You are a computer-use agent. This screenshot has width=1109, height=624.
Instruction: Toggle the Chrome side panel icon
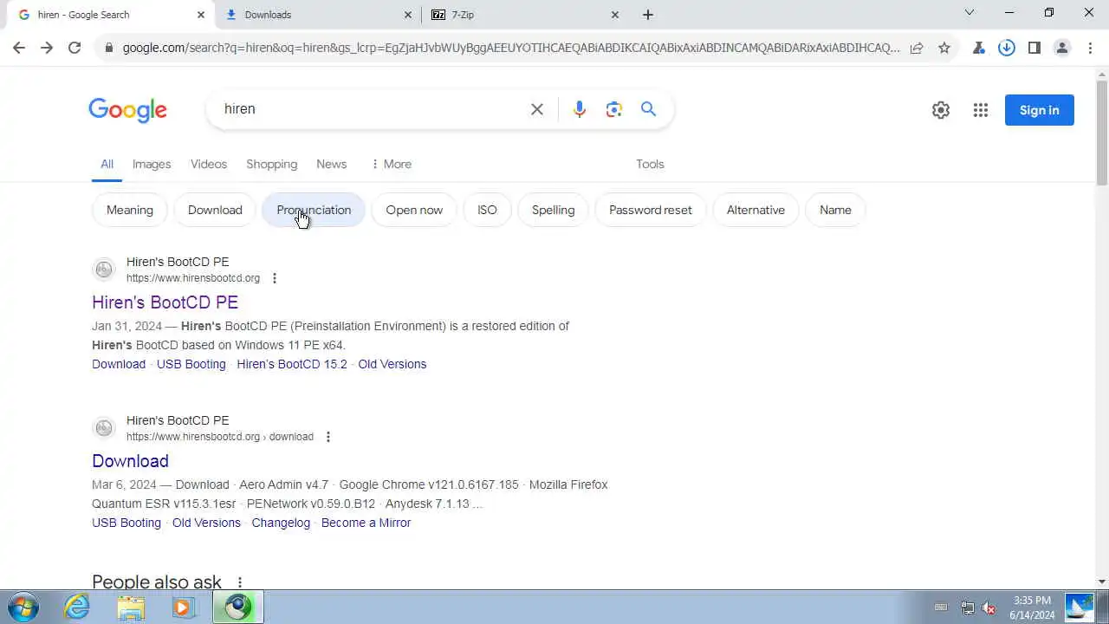click(x=1034, y=48)
